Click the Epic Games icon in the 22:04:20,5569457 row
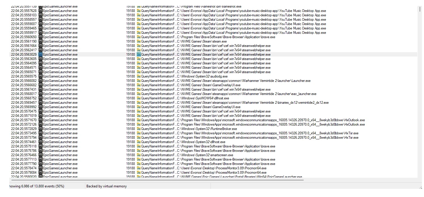 click(x=41, y=103)
